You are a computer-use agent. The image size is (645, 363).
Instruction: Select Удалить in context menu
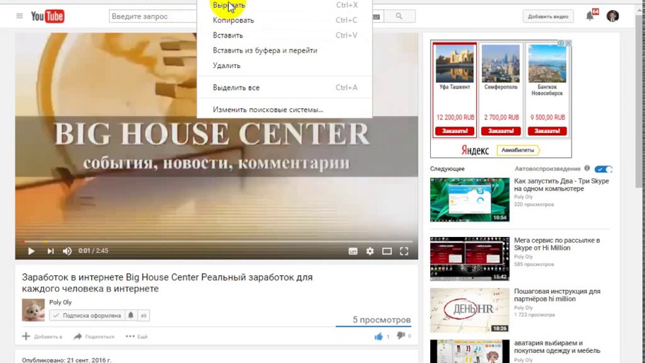coord(285,66)
